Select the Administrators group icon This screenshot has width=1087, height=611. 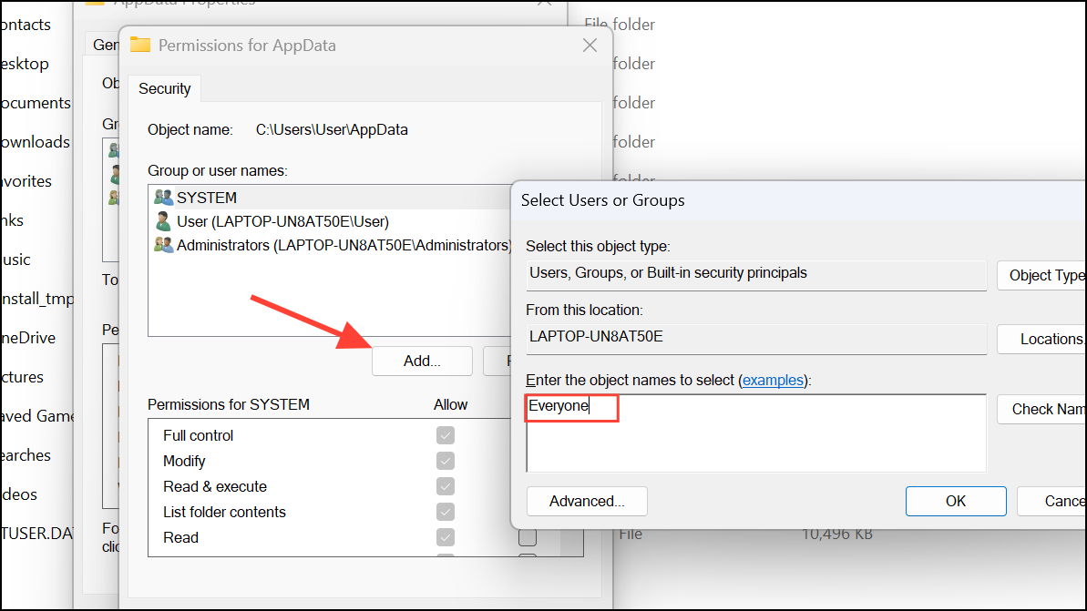pos(164,245)
